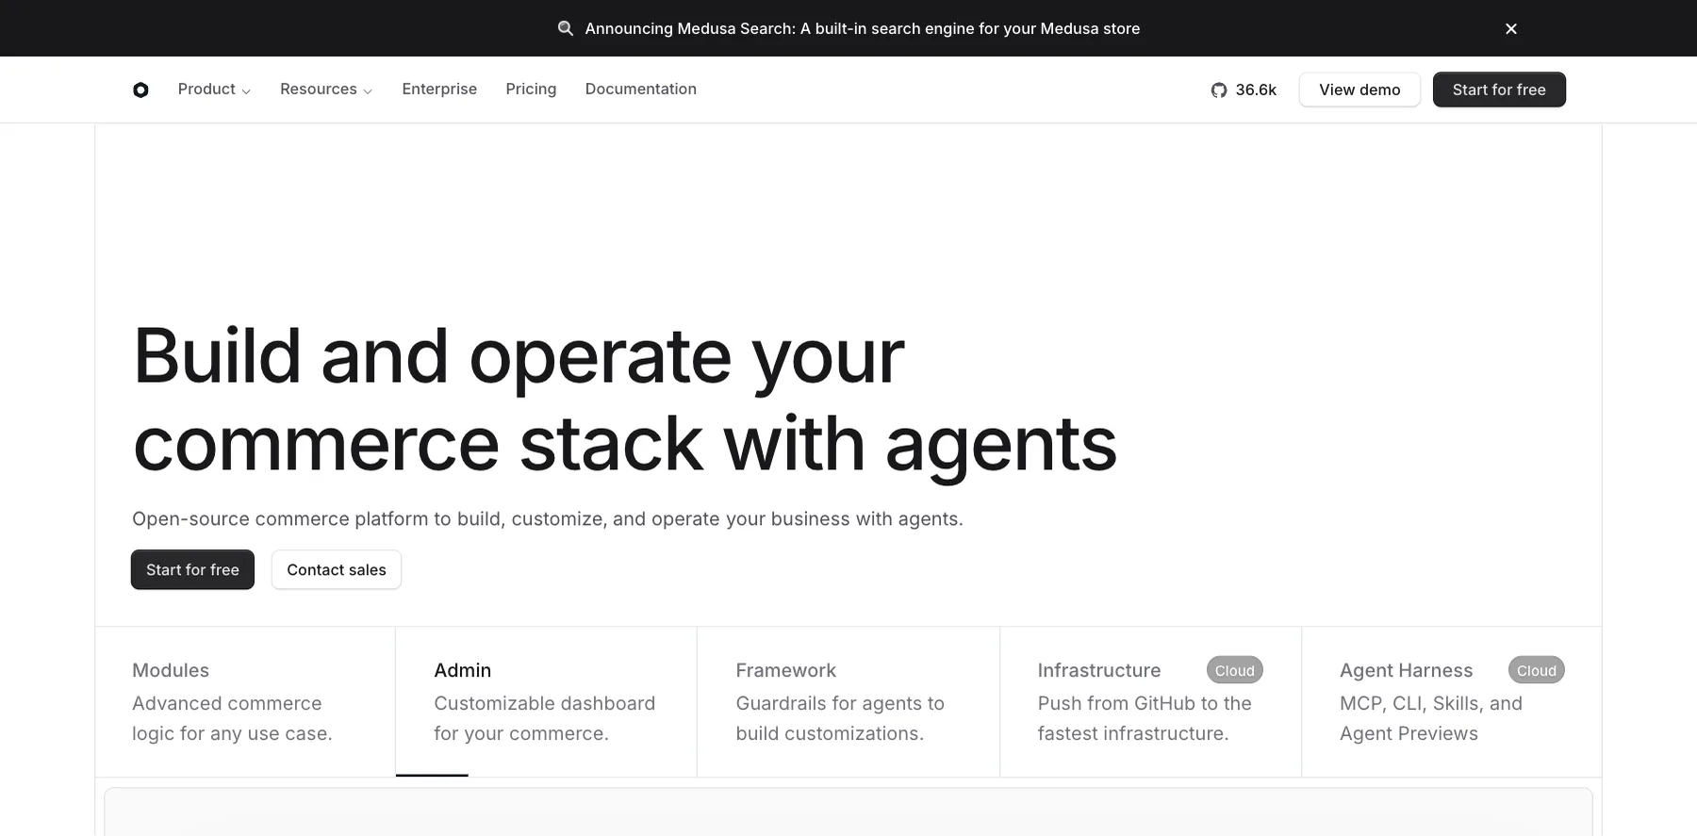Image resolution: width=1697 pixels, height=836 pixels.
Task: Select the Modules tab
Action: tap(245, 701)
